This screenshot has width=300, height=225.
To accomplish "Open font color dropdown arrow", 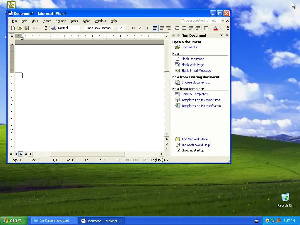I will point(221,28).
